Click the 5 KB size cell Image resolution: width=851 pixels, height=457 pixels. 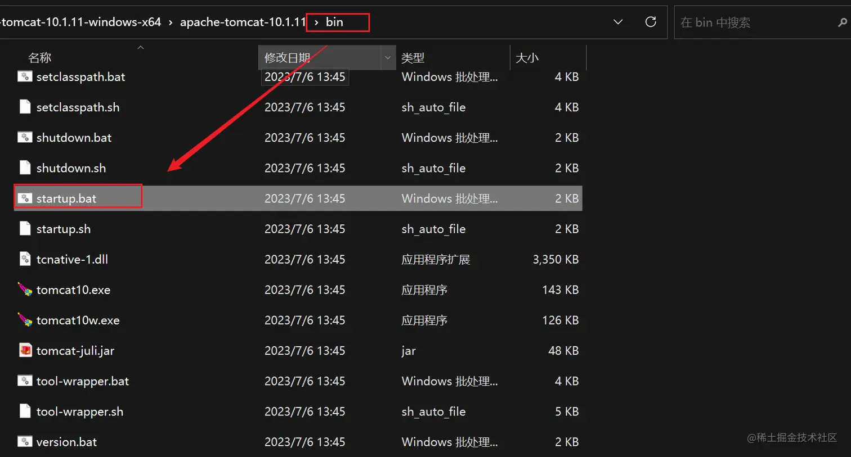click(567, 411)
